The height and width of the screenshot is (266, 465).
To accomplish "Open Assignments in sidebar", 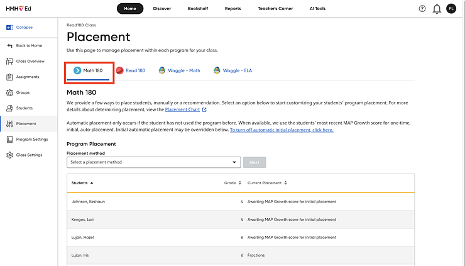I will (29, 77).
